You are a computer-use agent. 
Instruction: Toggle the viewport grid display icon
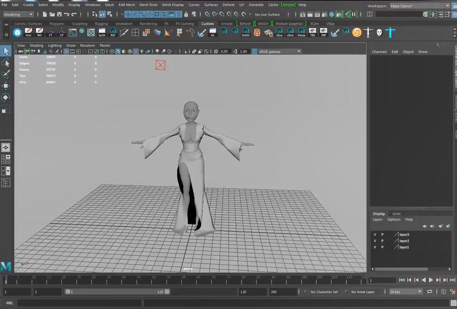66,52
